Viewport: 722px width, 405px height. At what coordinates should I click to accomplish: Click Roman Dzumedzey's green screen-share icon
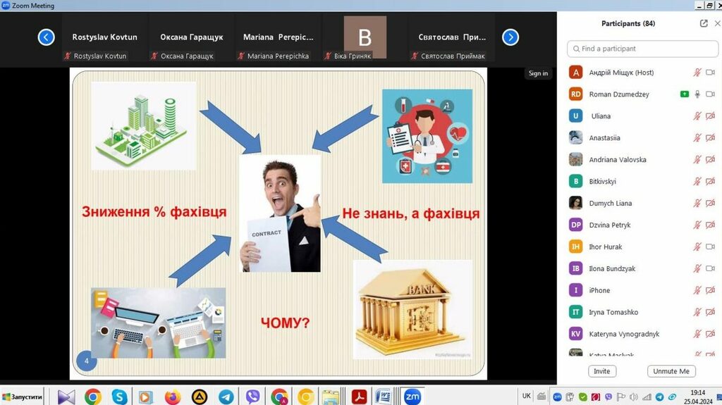[x=684, y=94]
